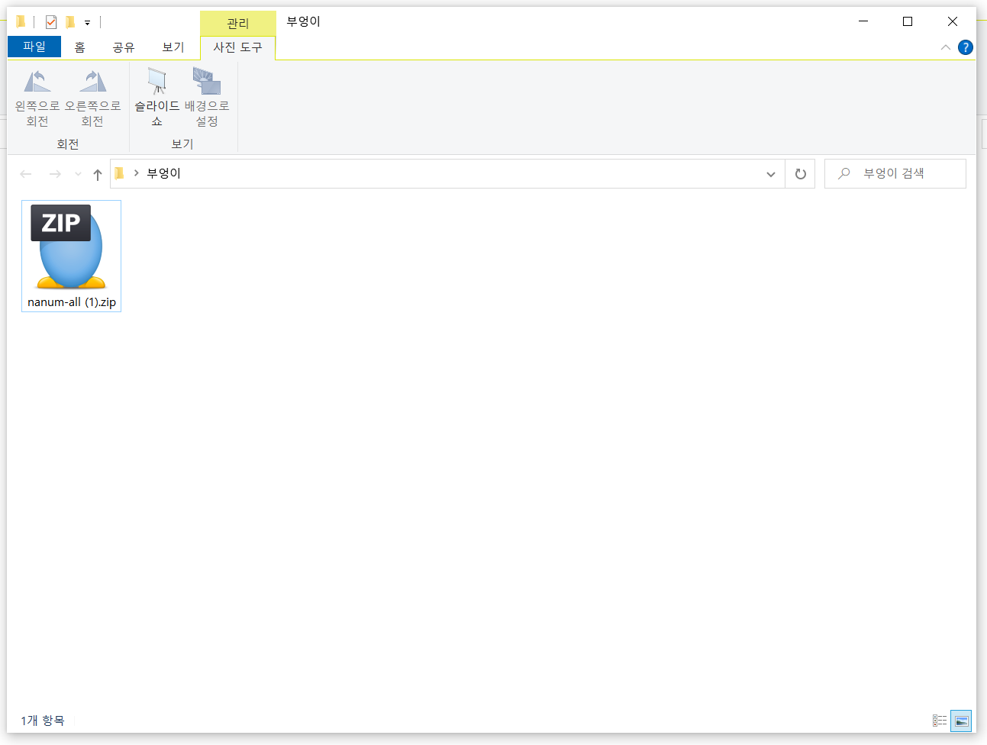
Task: Select the 사진 도구 ribbon tab
Action: [x=237, y=47]
